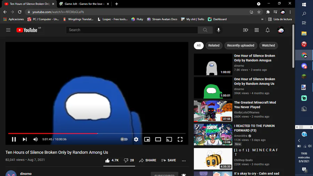The image size is (313, 176).
Task: Go back in browser history
Action: [x=5, y=12]
